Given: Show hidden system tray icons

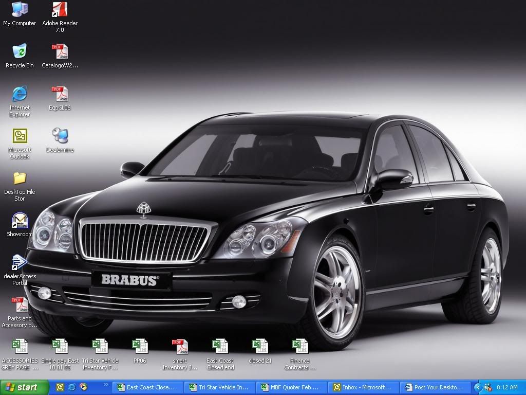Looking at the screenshot, I should pos(478,387).
